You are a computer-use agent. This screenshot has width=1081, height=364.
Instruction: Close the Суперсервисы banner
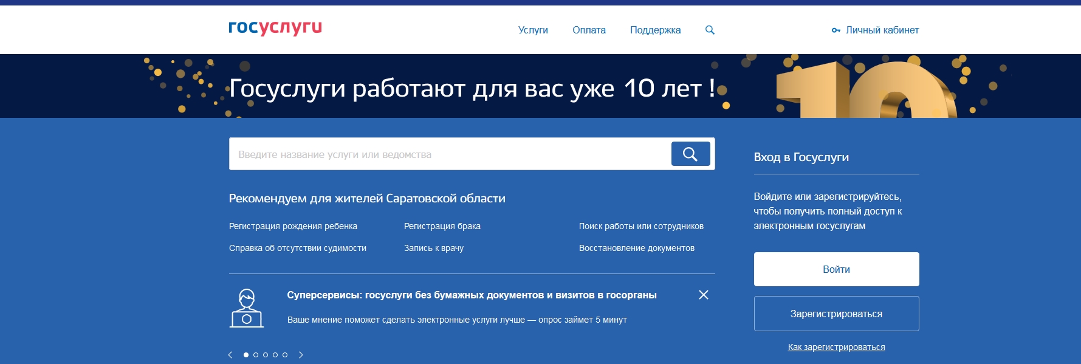pyautogui.click(x=703, y=295)
